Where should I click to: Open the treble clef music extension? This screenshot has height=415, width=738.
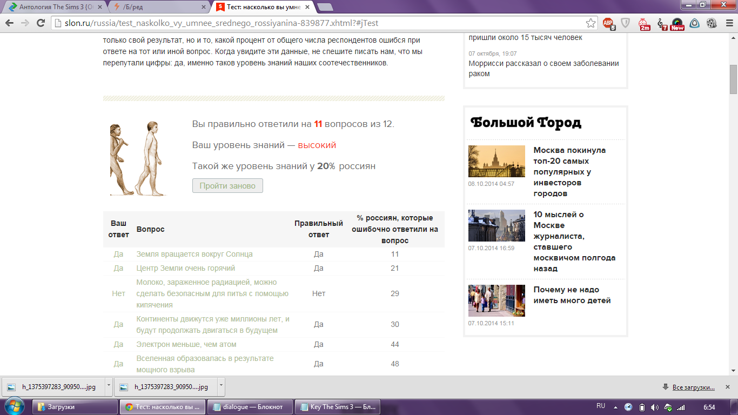point(661,24)
